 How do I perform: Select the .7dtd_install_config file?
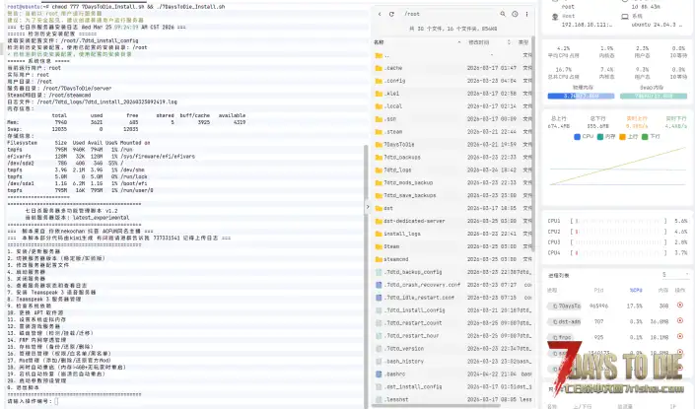tap(414, 310)
